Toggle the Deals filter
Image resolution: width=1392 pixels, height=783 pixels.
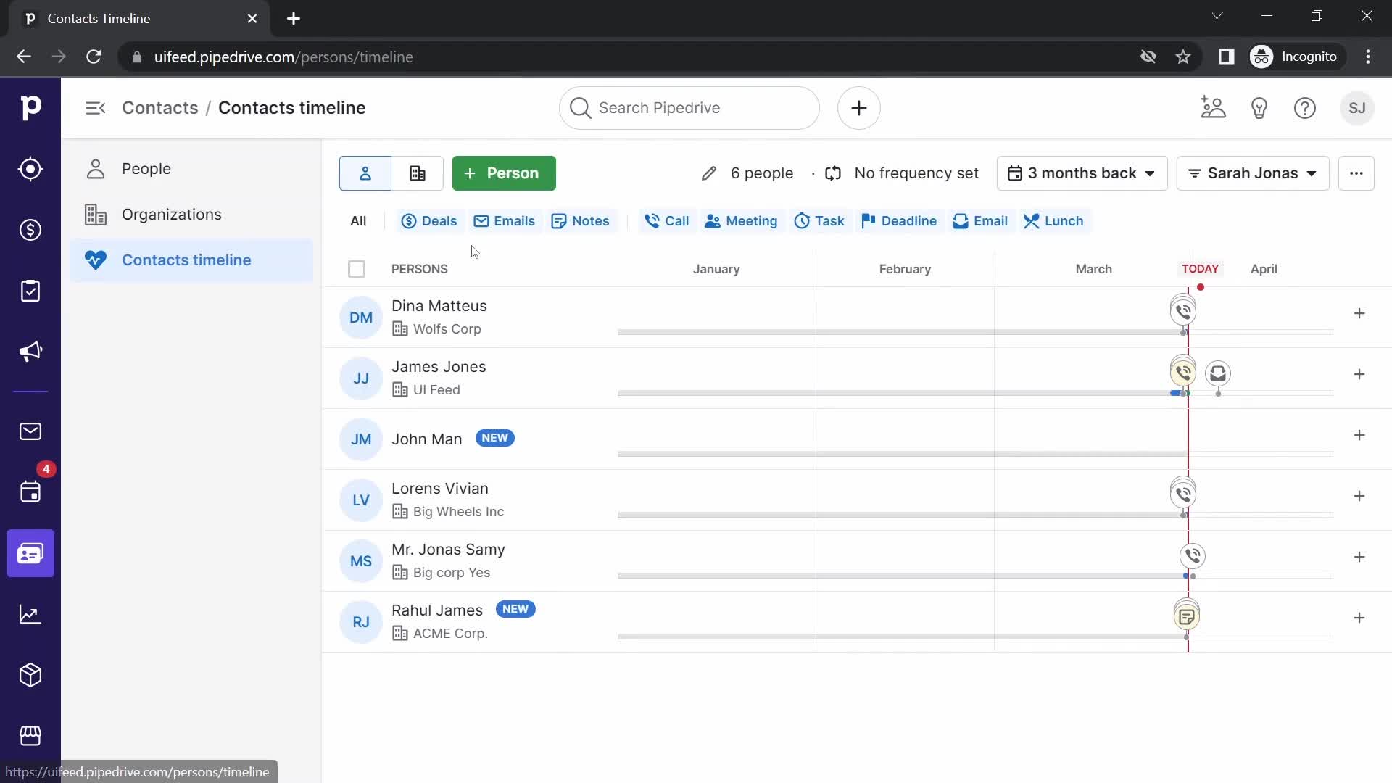pos(429,221)
